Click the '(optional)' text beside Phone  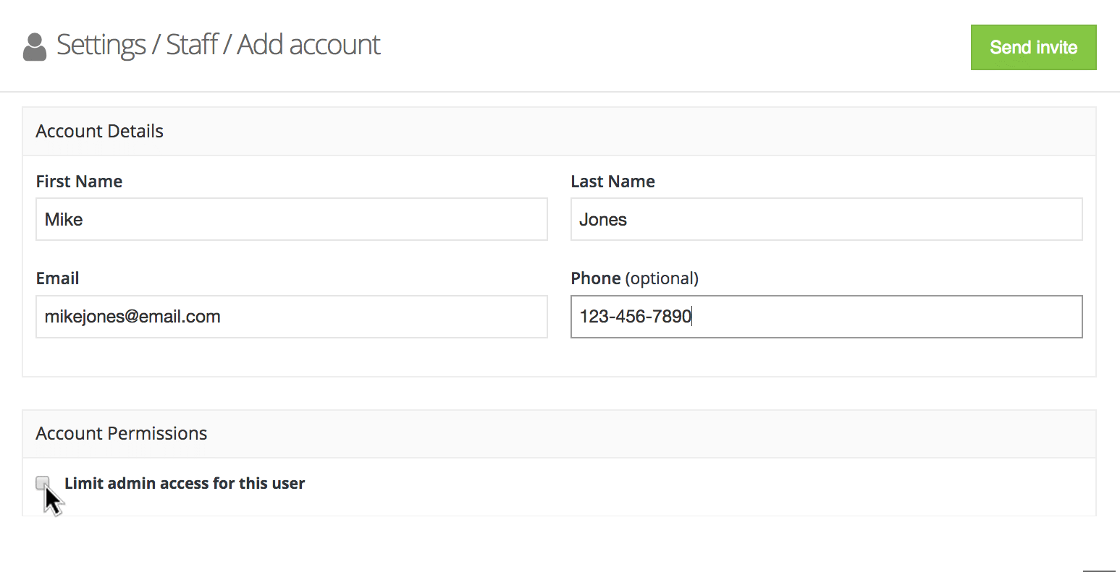[662, 278]
